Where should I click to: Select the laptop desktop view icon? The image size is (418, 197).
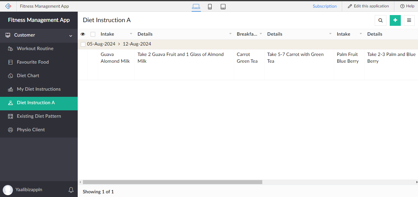[x=196, y=6]
